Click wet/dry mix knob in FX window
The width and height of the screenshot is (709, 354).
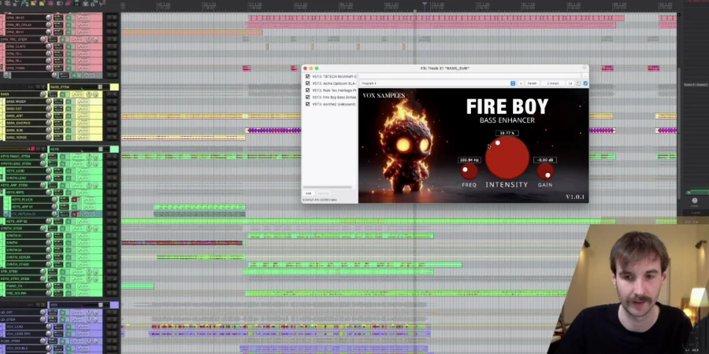[578, 83]
